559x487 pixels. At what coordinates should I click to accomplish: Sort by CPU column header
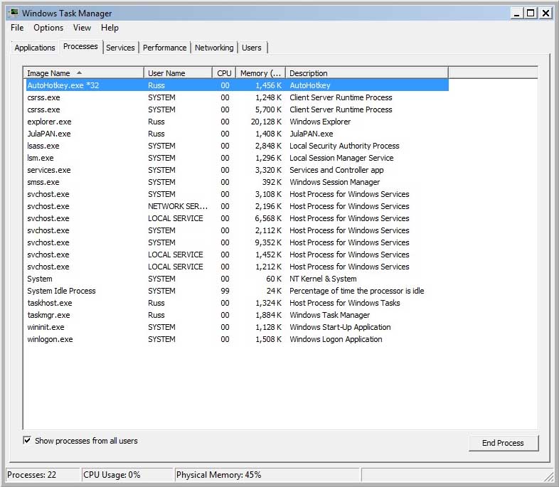224,73
